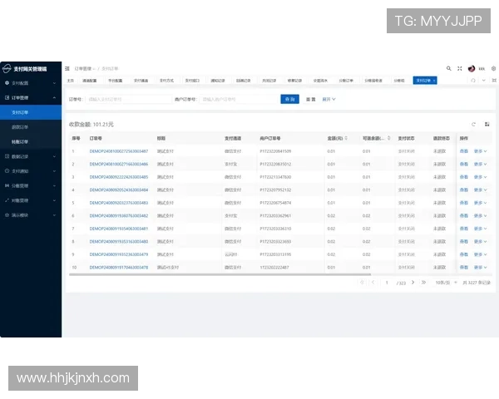Click the 重置 reset button
This screenshot has width=499, height=399.
pyautogui.click(x=310, y=99)
